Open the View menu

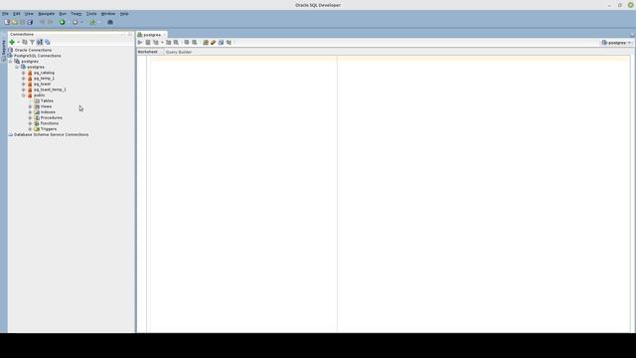pos(29,13)
